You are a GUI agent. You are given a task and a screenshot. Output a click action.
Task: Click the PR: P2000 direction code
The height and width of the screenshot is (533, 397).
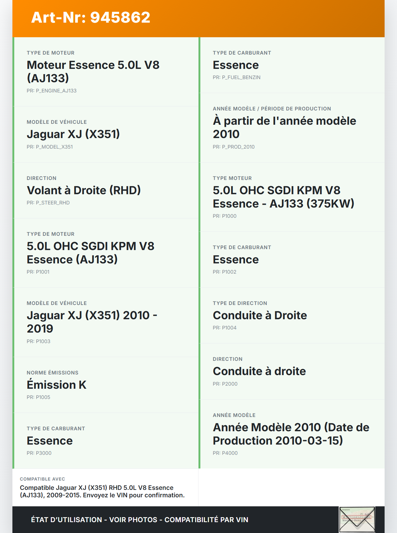[x=225, y=384]
